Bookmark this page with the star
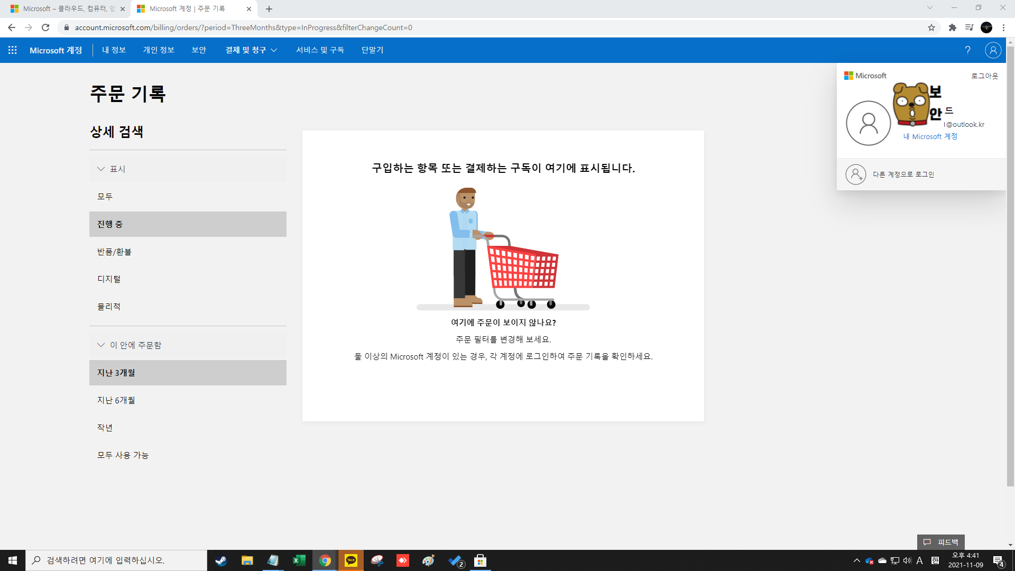 (x=931, y=27)
